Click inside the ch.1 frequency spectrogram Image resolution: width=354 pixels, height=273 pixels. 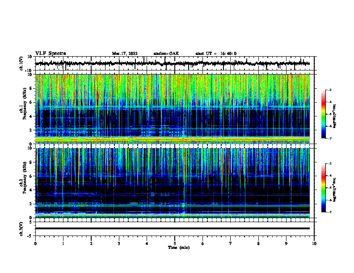173,109
